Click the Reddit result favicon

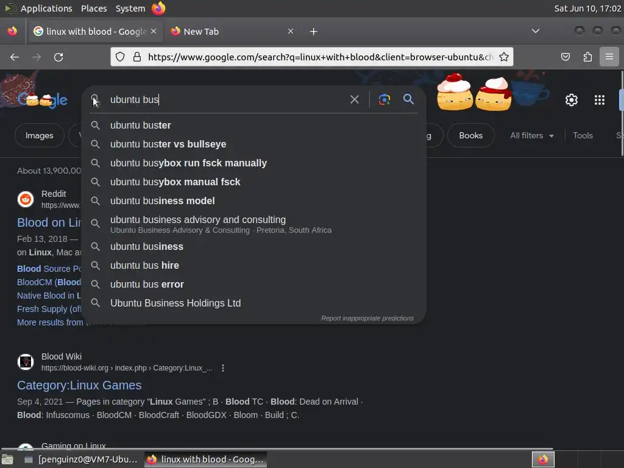pos(26,199)
